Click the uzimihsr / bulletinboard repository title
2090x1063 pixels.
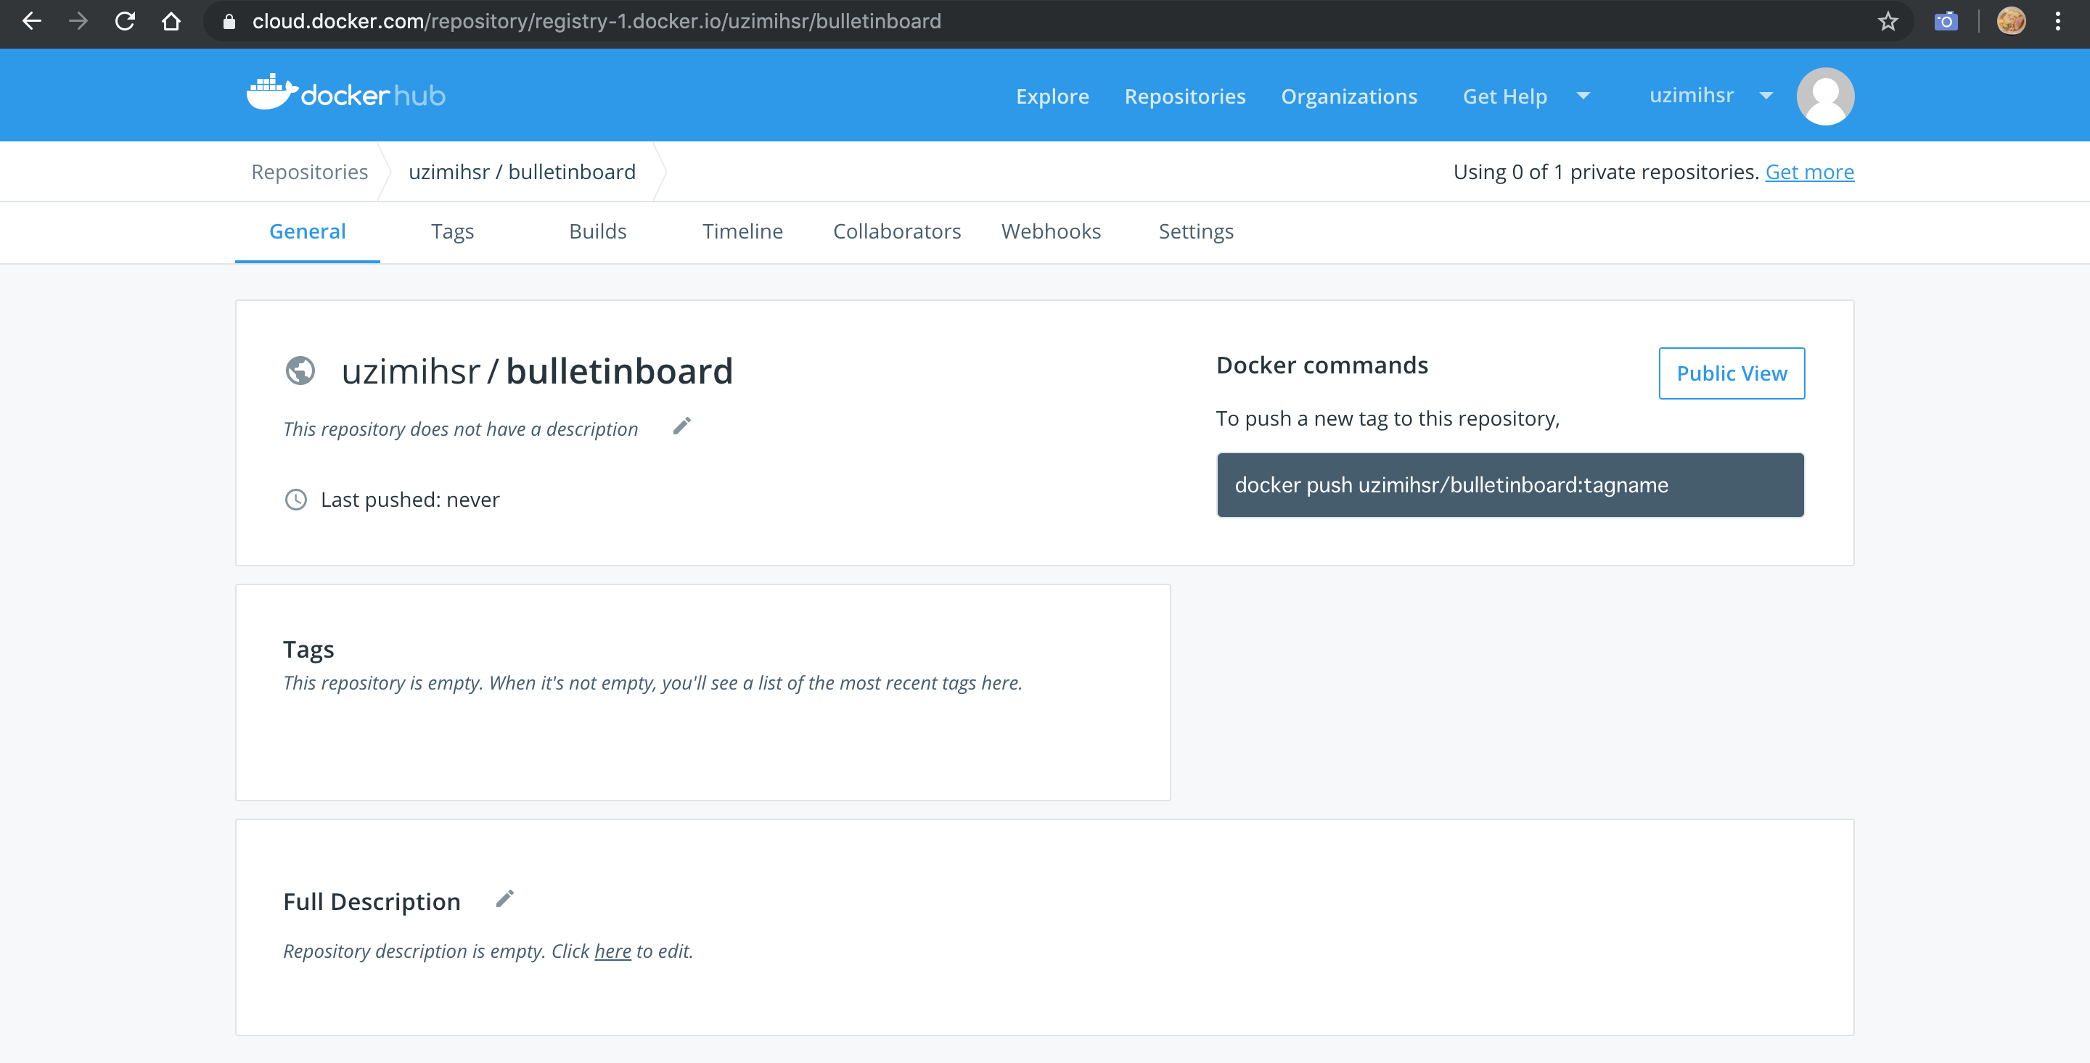click(537, 371)
